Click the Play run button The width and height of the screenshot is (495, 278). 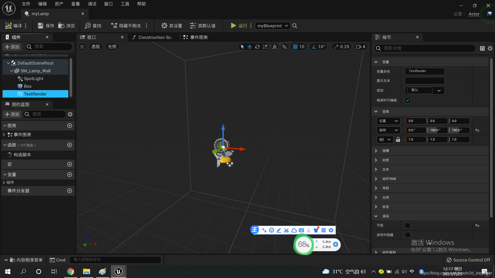(233, 25)
